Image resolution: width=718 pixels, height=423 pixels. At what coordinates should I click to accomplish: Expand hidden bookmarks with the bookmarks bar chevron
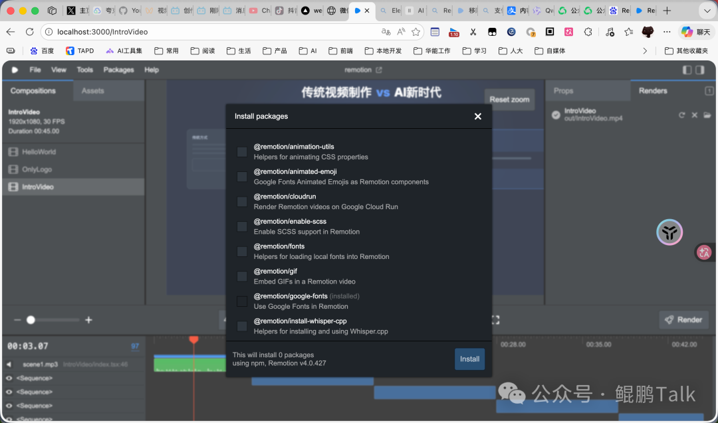pyautogui.click(x=644, y=50)
